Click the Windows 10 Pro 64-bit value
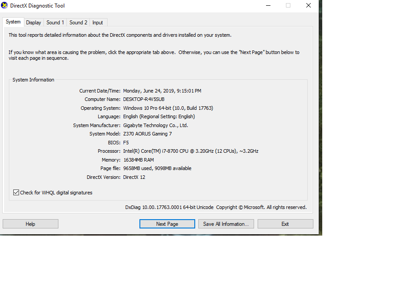This screenshot has height=294, width=409. coord(168,108)
